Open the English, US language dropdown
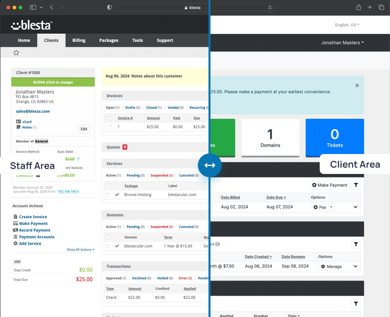This screenshot has height=317, width=390. pyautogui.click(x=347, y=25)
